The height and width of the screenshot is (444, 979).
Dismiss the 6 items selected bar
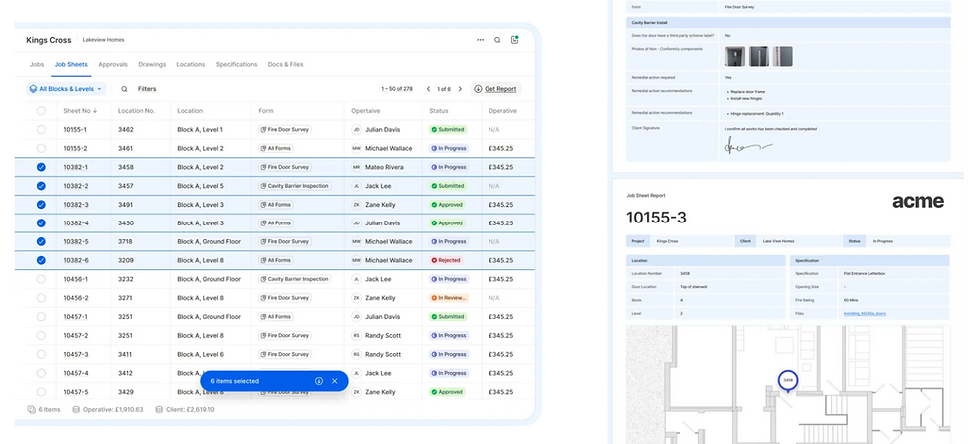pyautogui.click(x=335, y=381)
